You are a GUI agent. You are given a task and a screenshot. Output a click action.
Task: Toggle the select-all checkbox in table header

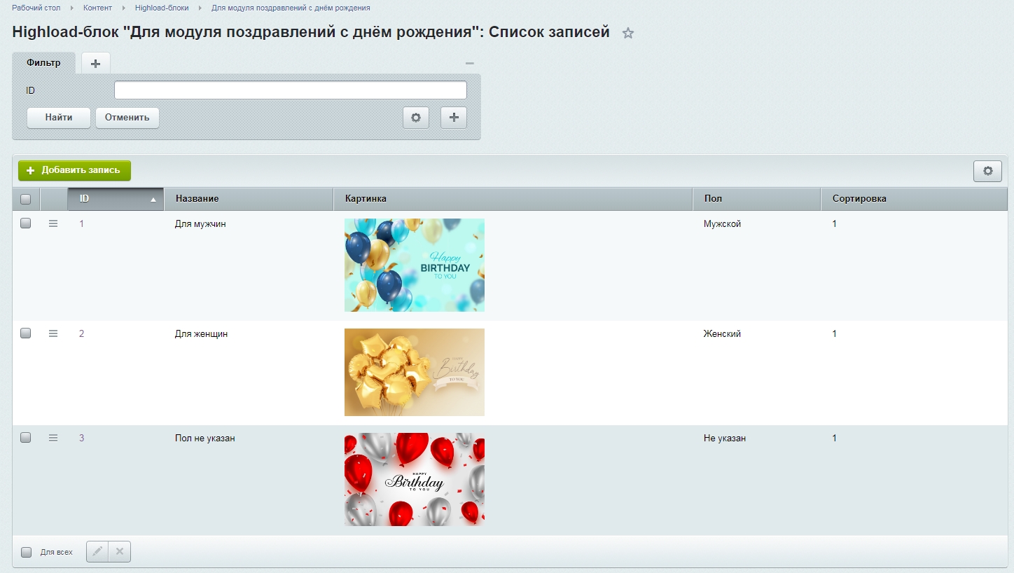tap(26, 199)
